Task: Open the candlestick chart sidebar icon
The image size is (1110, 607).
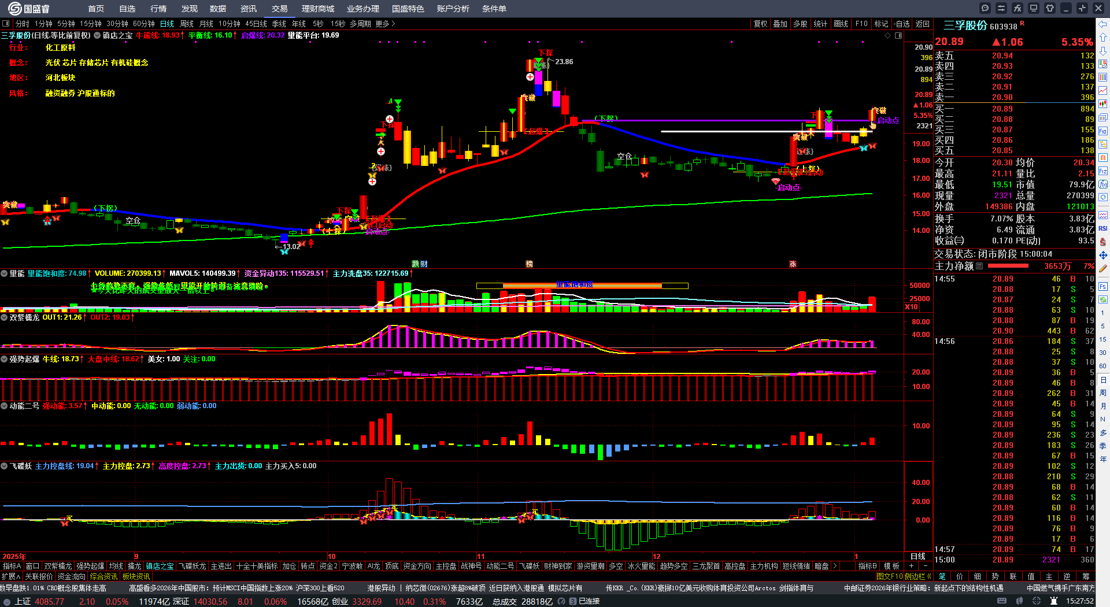Action: coord(1103,104)
